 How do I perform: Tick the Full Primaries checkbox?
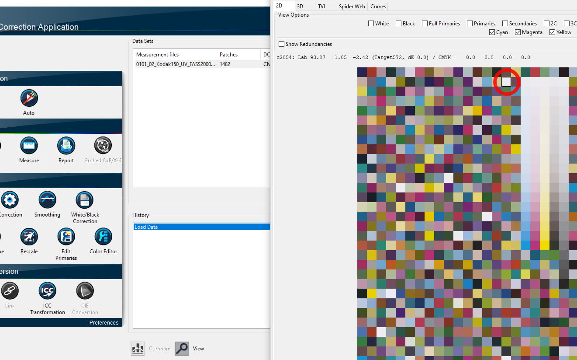coord(425,24)
